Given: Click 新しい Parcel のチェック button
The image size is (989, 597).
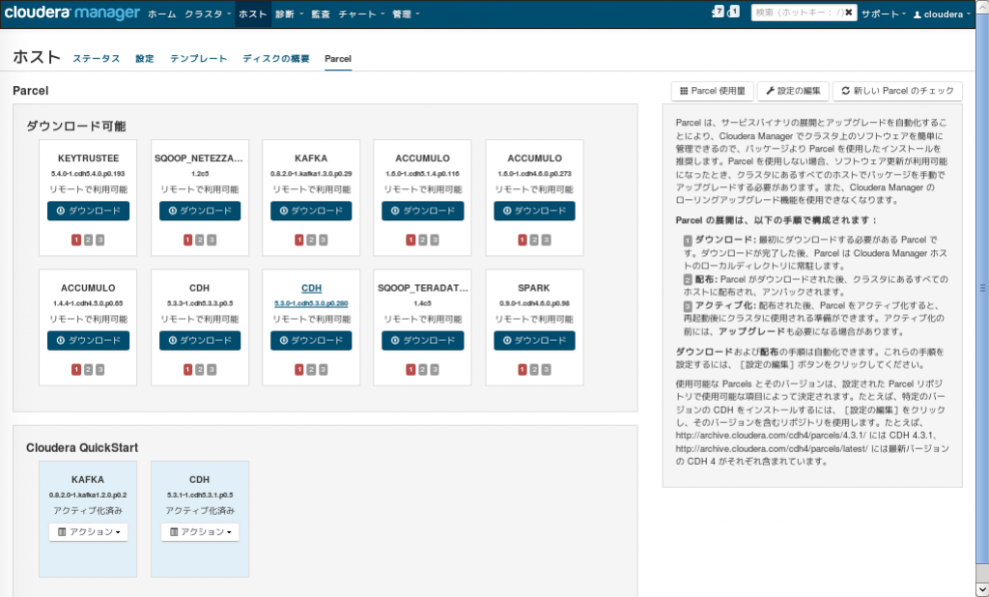Looking at the screenshot, I should click(897, 91).
